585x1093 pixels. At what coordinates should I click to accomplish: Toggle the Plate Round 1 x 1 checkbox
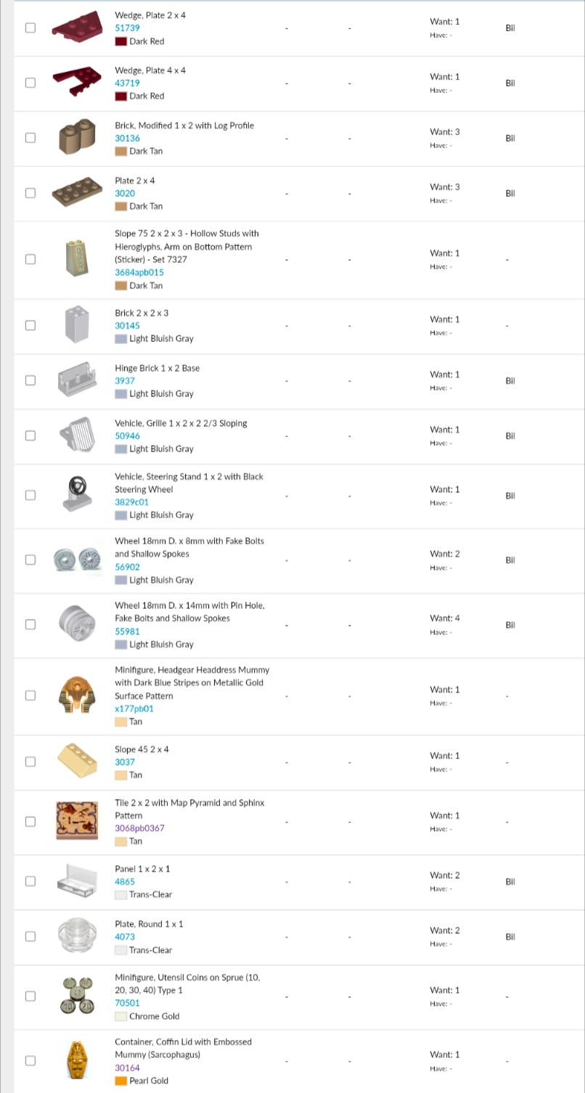[30, 936]
